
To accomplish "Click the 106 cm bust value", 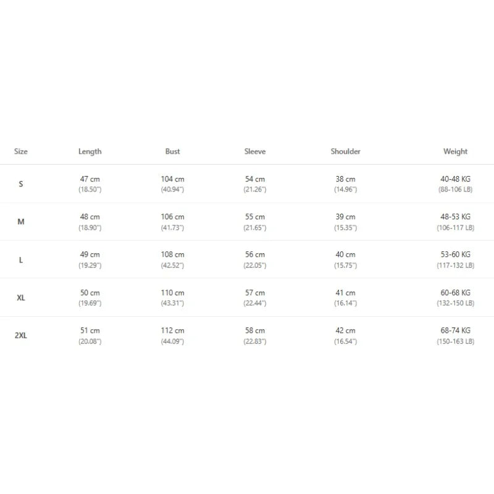I will (x=173, y=217).
